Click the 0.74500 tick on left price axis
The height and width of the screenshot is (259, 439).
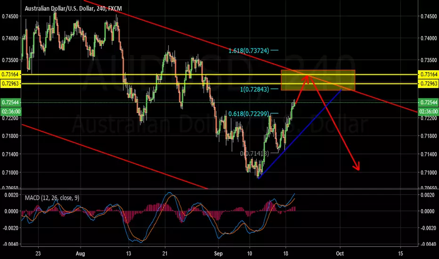(x=10, y=16)
